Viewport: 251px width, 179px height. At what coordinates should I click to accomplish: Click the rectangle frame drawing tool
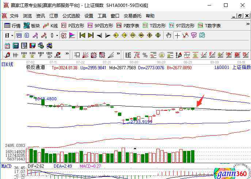[x=77, y=55]
